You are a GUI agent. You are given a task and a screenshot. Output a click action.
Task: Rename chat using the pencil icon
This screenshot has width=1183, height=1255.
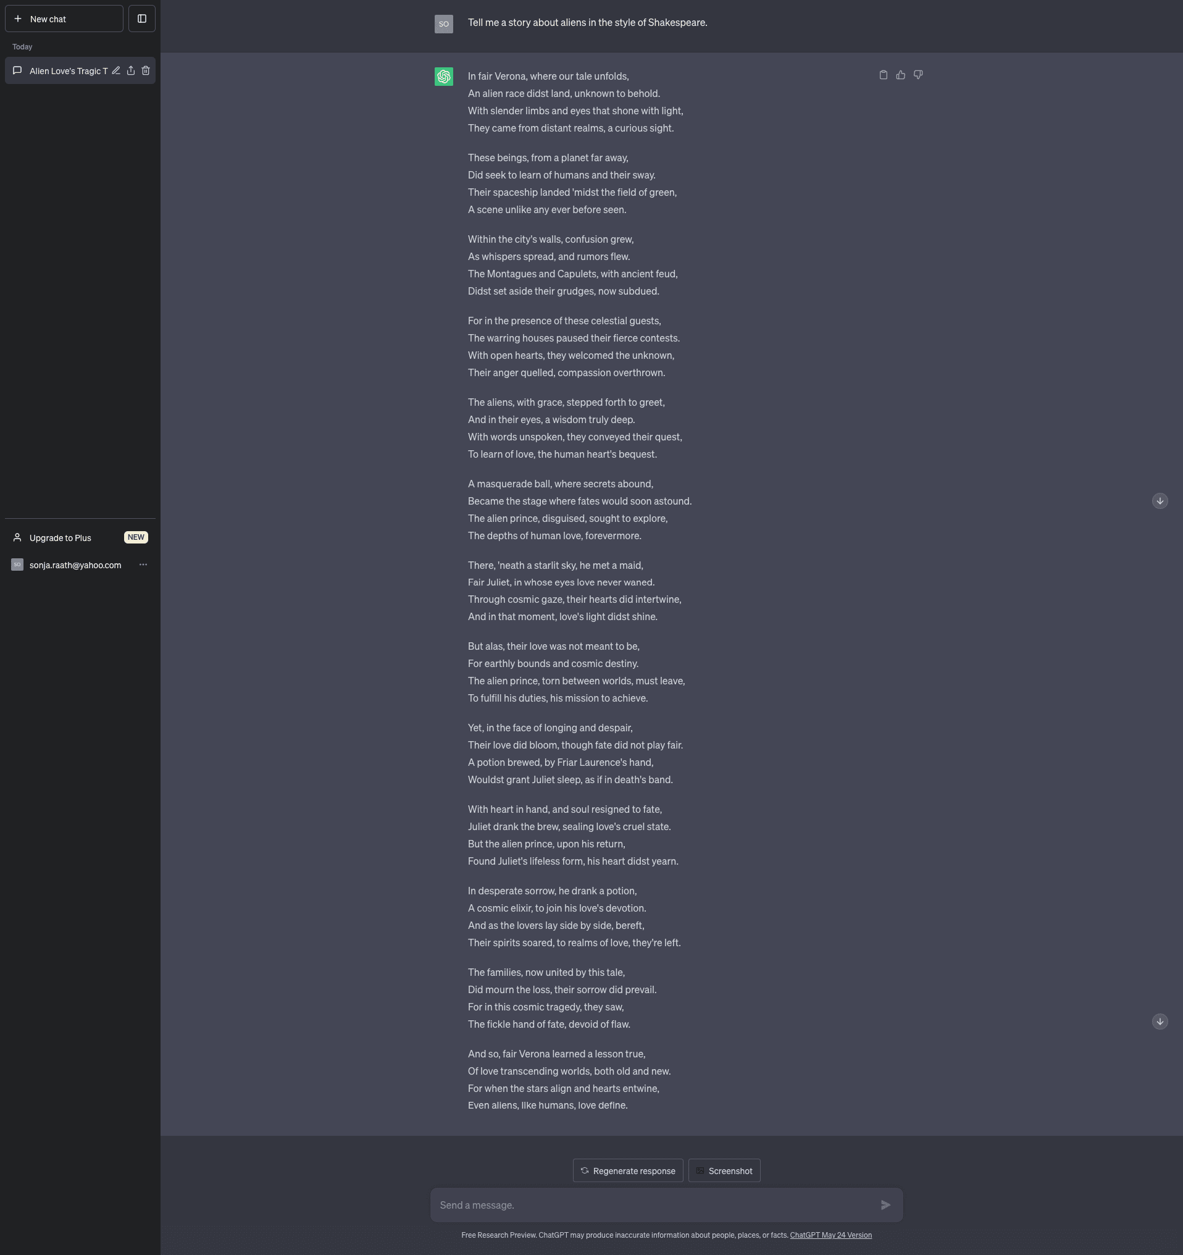116,70
